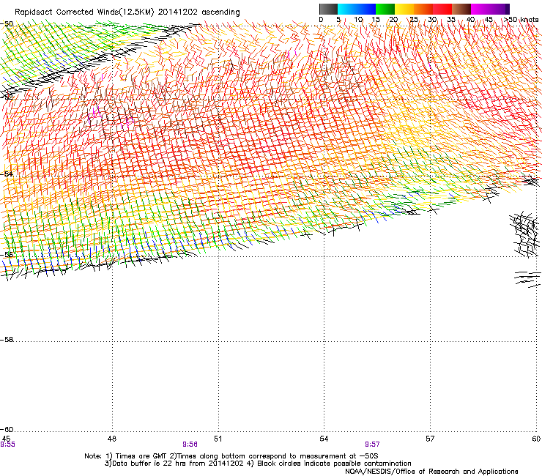Click the brown 35-40 knots legend swatch
The height and width of the screenshot is (476, 542).
pyautogui.click(x=461, y=9)
